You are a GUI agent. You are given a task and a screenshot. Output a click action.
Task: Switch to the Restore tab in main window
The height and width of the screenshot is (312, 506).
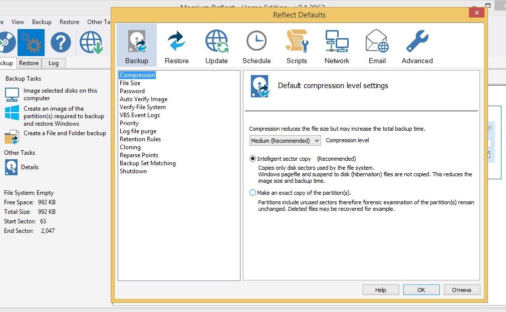[x=29, y=63]
